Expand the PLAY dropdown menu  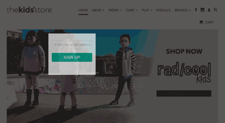[147, 10]
